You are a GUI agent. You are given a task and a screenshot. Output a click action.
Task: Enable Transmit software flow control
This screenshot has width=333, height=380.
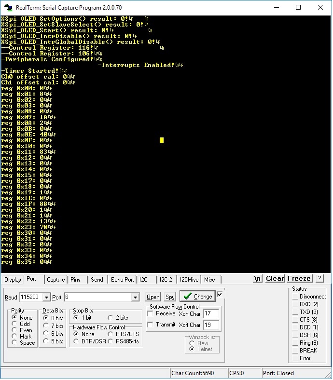pos(162,325)
